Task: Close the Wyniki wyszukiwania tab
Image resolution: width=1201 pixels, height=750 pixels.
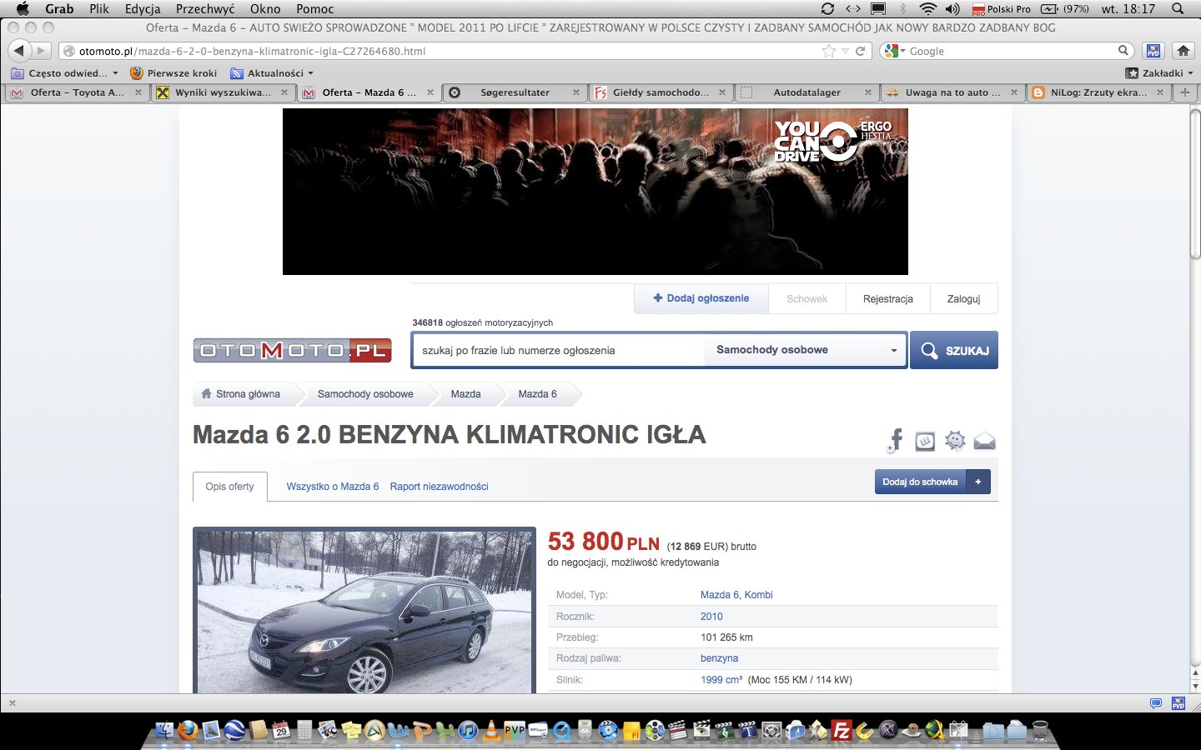Action: 284,92
